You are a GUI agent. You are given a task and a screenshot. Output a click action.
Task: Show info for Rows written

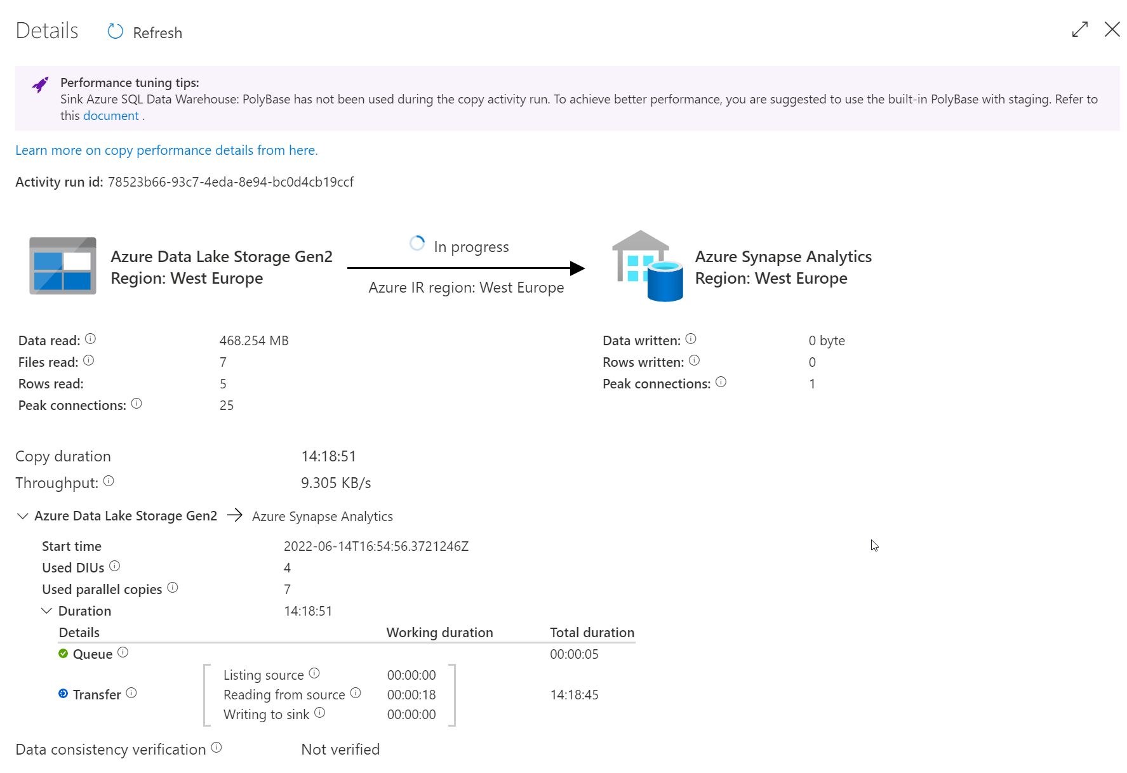pyautogui.click(x=694, y=360)
